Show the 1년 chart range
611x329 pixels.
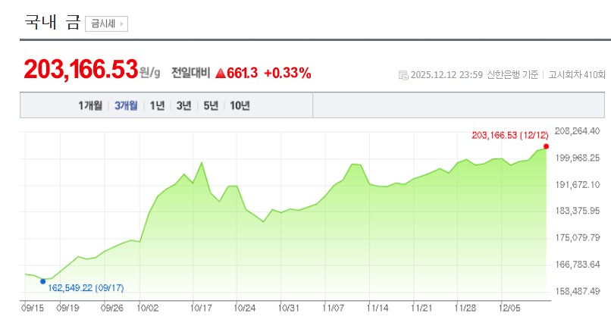[x=157, y=105]
